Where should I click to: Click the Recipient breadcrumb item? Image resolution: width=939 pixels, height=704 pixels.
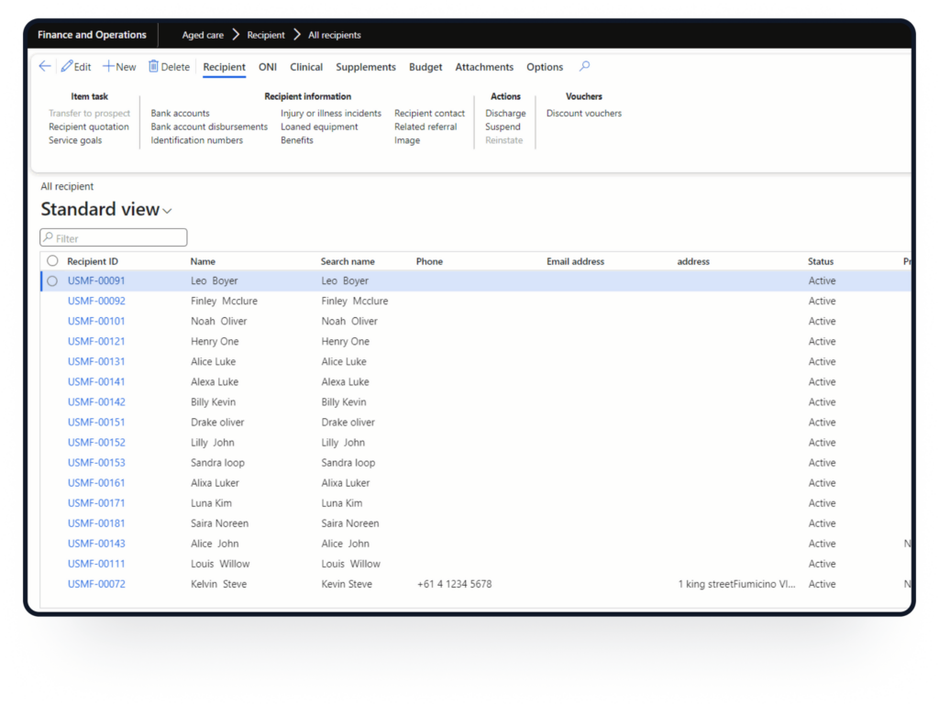click(266, 36)
